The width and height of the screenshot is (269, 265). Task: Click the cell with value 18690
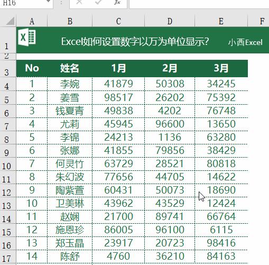[x=221, y=190]
